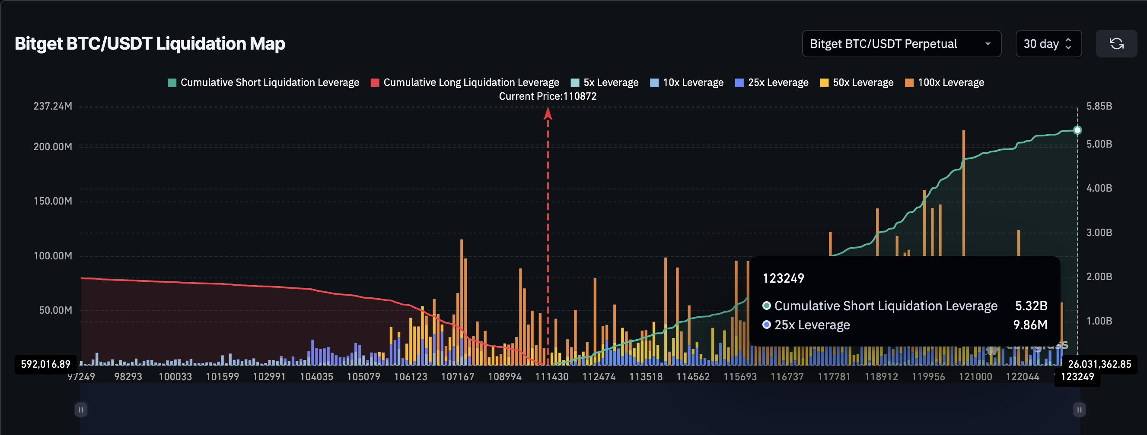Screen dimensions: 1147x435
Task: Click the blue 25x Leverage legend square
Action: pyautogui.click(x=739, y=83)
